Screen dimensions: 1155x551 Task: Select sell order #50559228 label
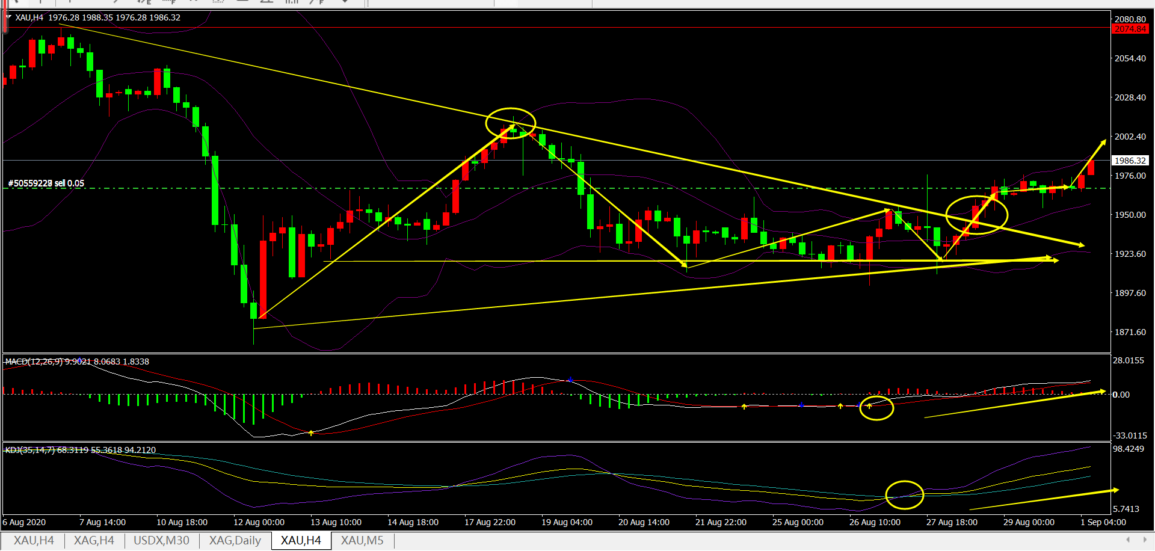click(x=46, y=183)
